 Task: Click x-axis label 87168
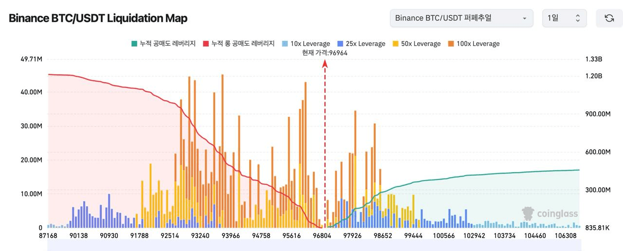click(48, 235)
